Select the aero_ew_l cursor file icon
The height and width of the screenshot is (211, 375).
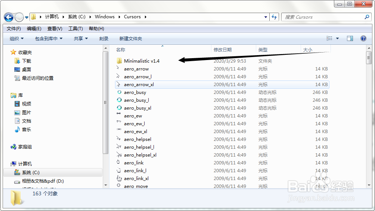coord(119,121)
